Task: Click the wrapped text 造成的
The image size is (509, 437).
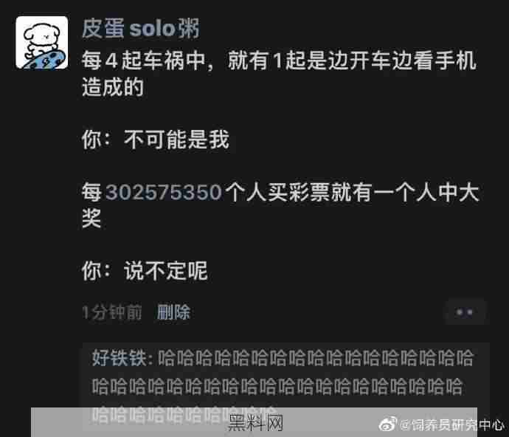Action: click(113, 87)
